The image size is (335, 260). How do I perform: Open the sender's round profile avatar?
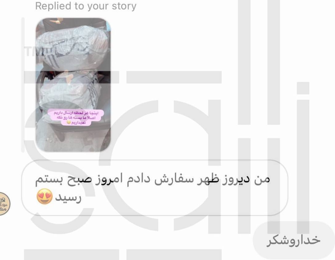(4, 204)
